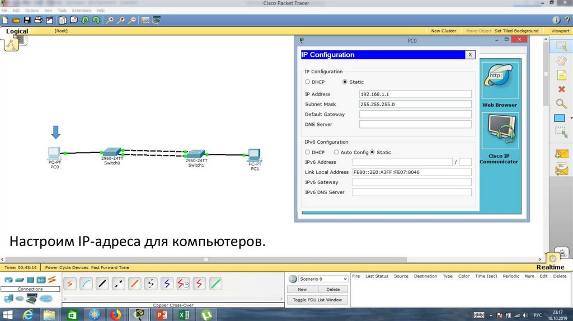Select PC0 device on the canvas
573x321 pixels.
pyautogui.click(x=54, y=154)
